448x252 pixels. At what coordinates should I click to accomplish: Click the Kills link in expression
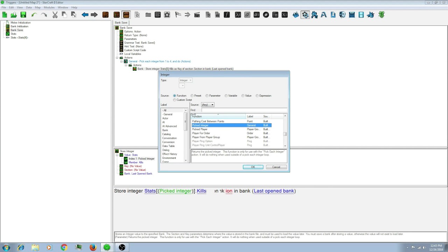pos(202,191)
